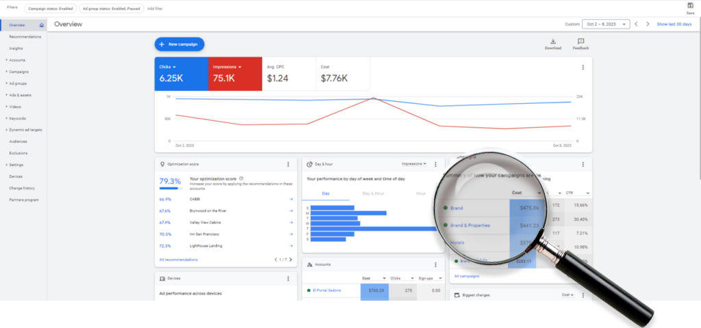Image resolution: width=701 pixels, height=328 pixels.
Task: Open Audiences in the left sidebar
Action: pos(18,141)
